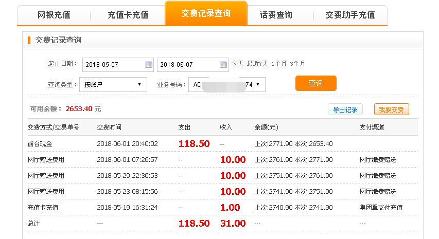Open the 话费查询 tab
This screenshot has height=239, width=439.
(x=276, y=15)
